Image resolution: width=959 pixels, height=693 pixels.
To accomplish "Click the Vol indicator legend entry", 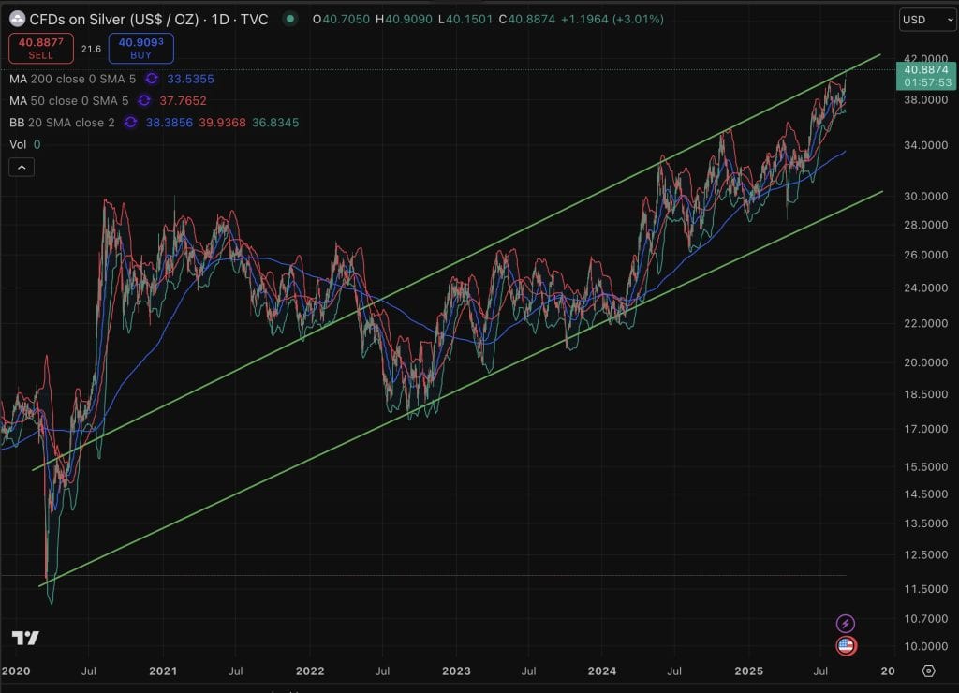I will click(x=19, y=144).
